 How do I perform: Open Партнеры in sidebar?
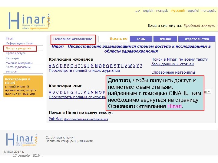coord(12,58)
